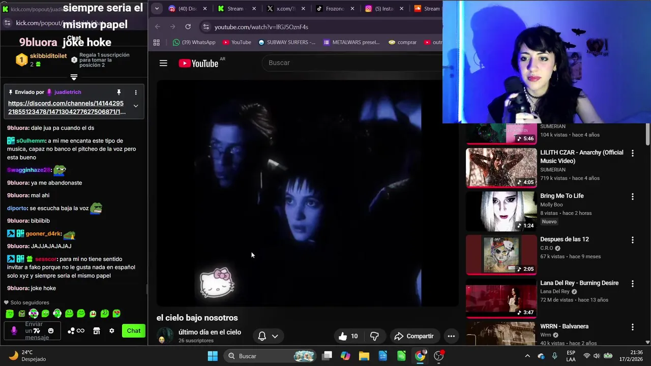Open the bookmarks apps grid icon
Screen dimensions: 651x366
point(157,42)
